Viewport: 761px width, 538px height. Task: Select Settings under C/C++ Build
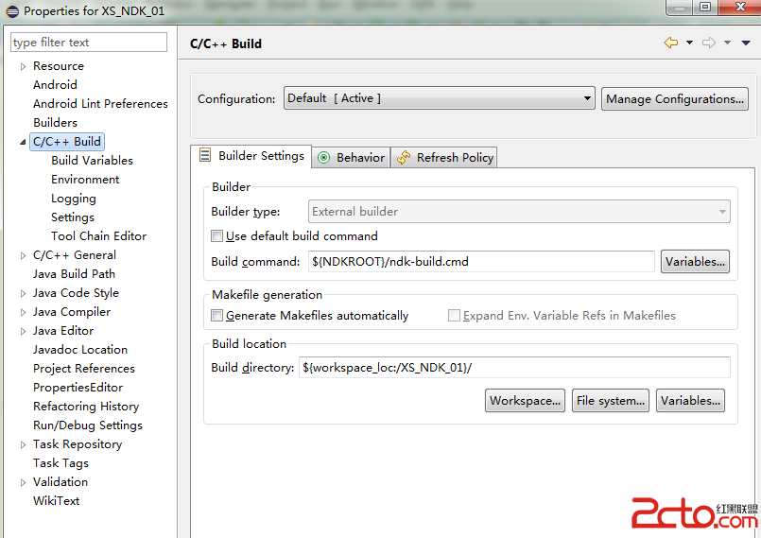tap(73, 217)
